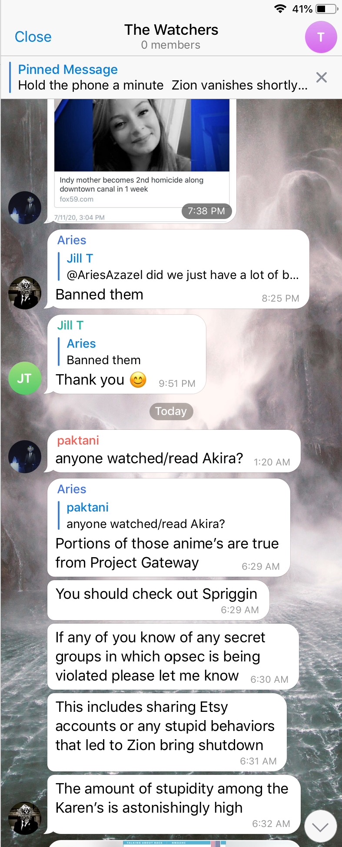The height and width of the screenshot is (847, 342).
Task: Open the purple T group profile avatar
Action: pyautogui.click(x=321, y=37)
